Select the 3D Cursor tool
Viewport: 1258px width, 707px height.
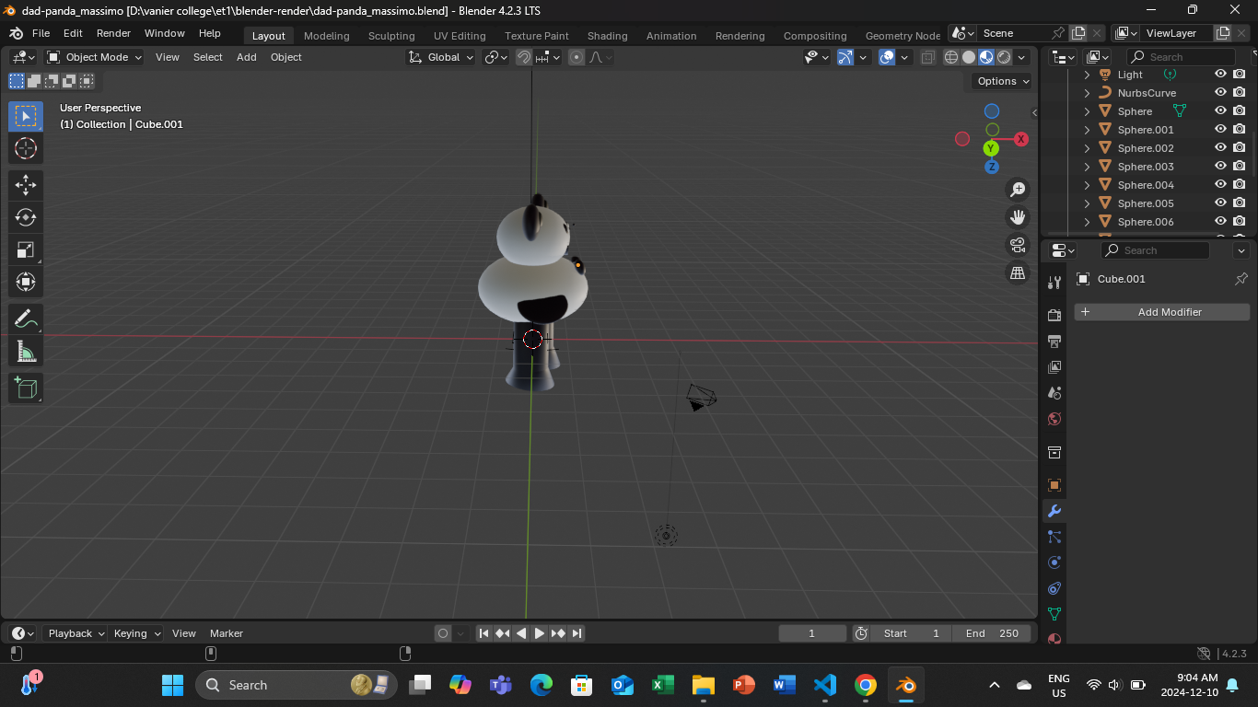tap(26, 148)
